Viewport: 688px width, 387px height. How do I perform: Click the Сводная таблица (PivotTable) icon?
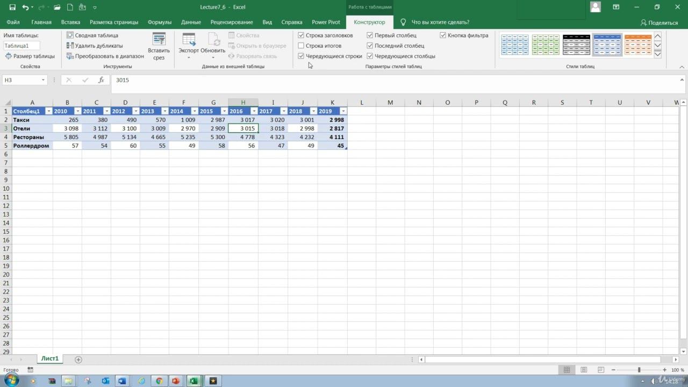(70, 35)
